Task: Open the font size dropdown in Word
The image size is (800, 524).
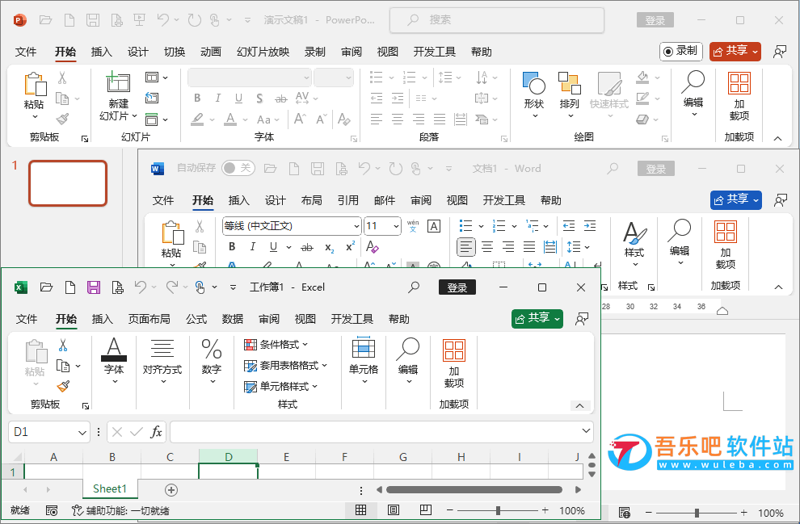Action: pos(397,226)
